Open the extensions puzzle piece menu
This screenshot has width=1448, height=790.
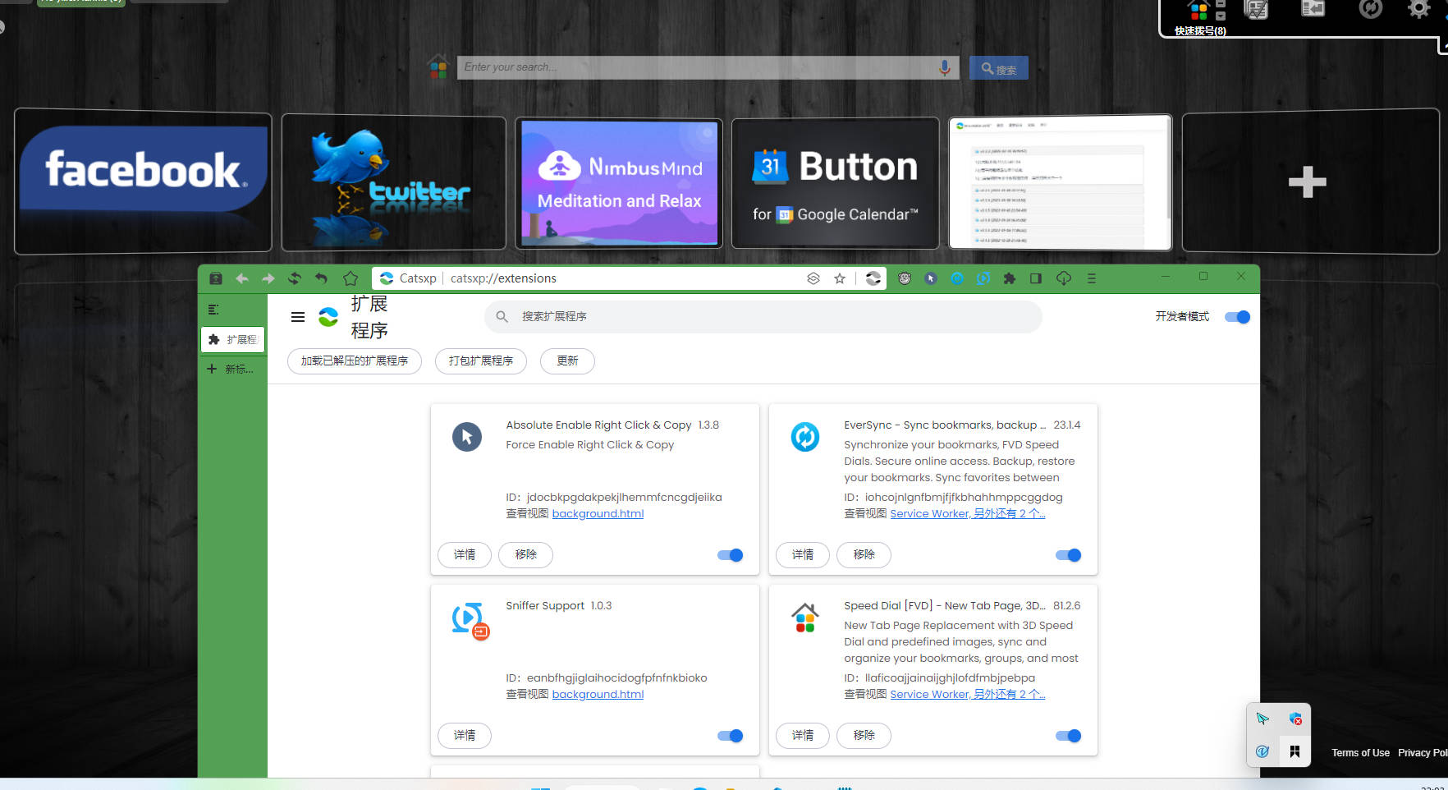point(1010,278)
